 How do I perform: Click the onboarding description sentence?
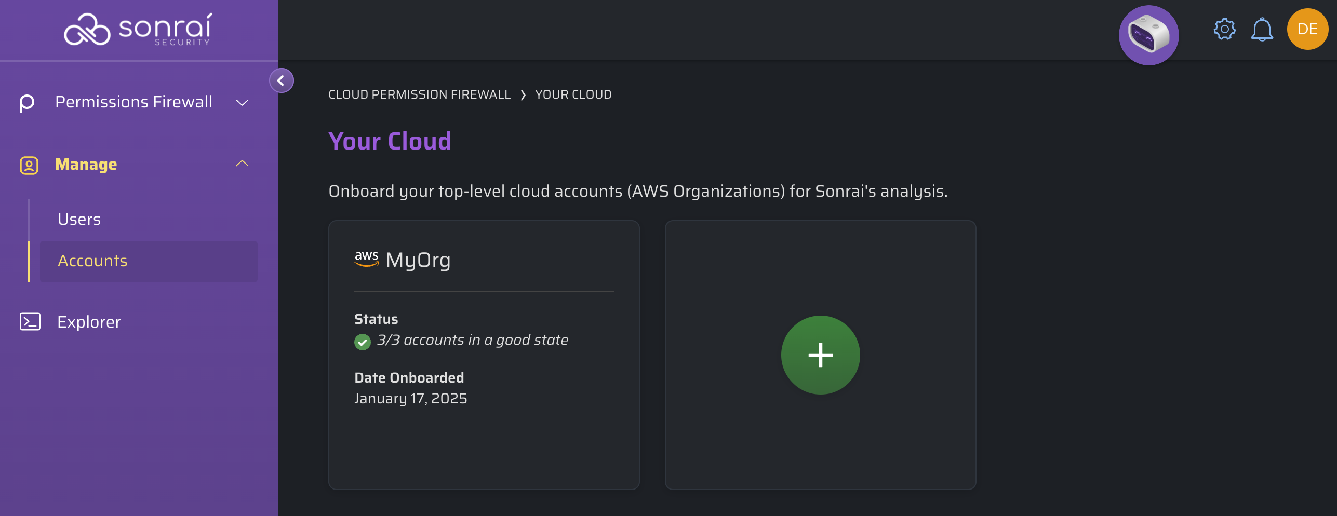638,191
